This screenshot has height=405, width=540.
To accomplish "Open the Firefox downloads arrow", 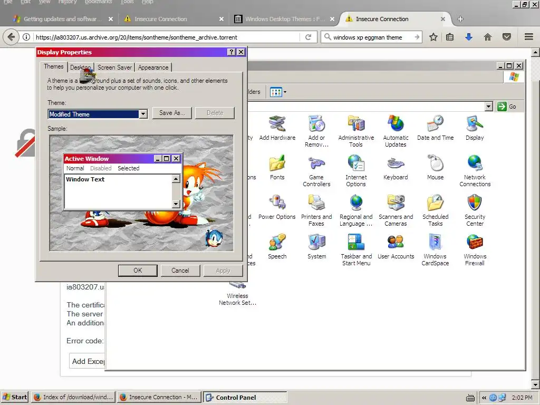I will [468, 37].
